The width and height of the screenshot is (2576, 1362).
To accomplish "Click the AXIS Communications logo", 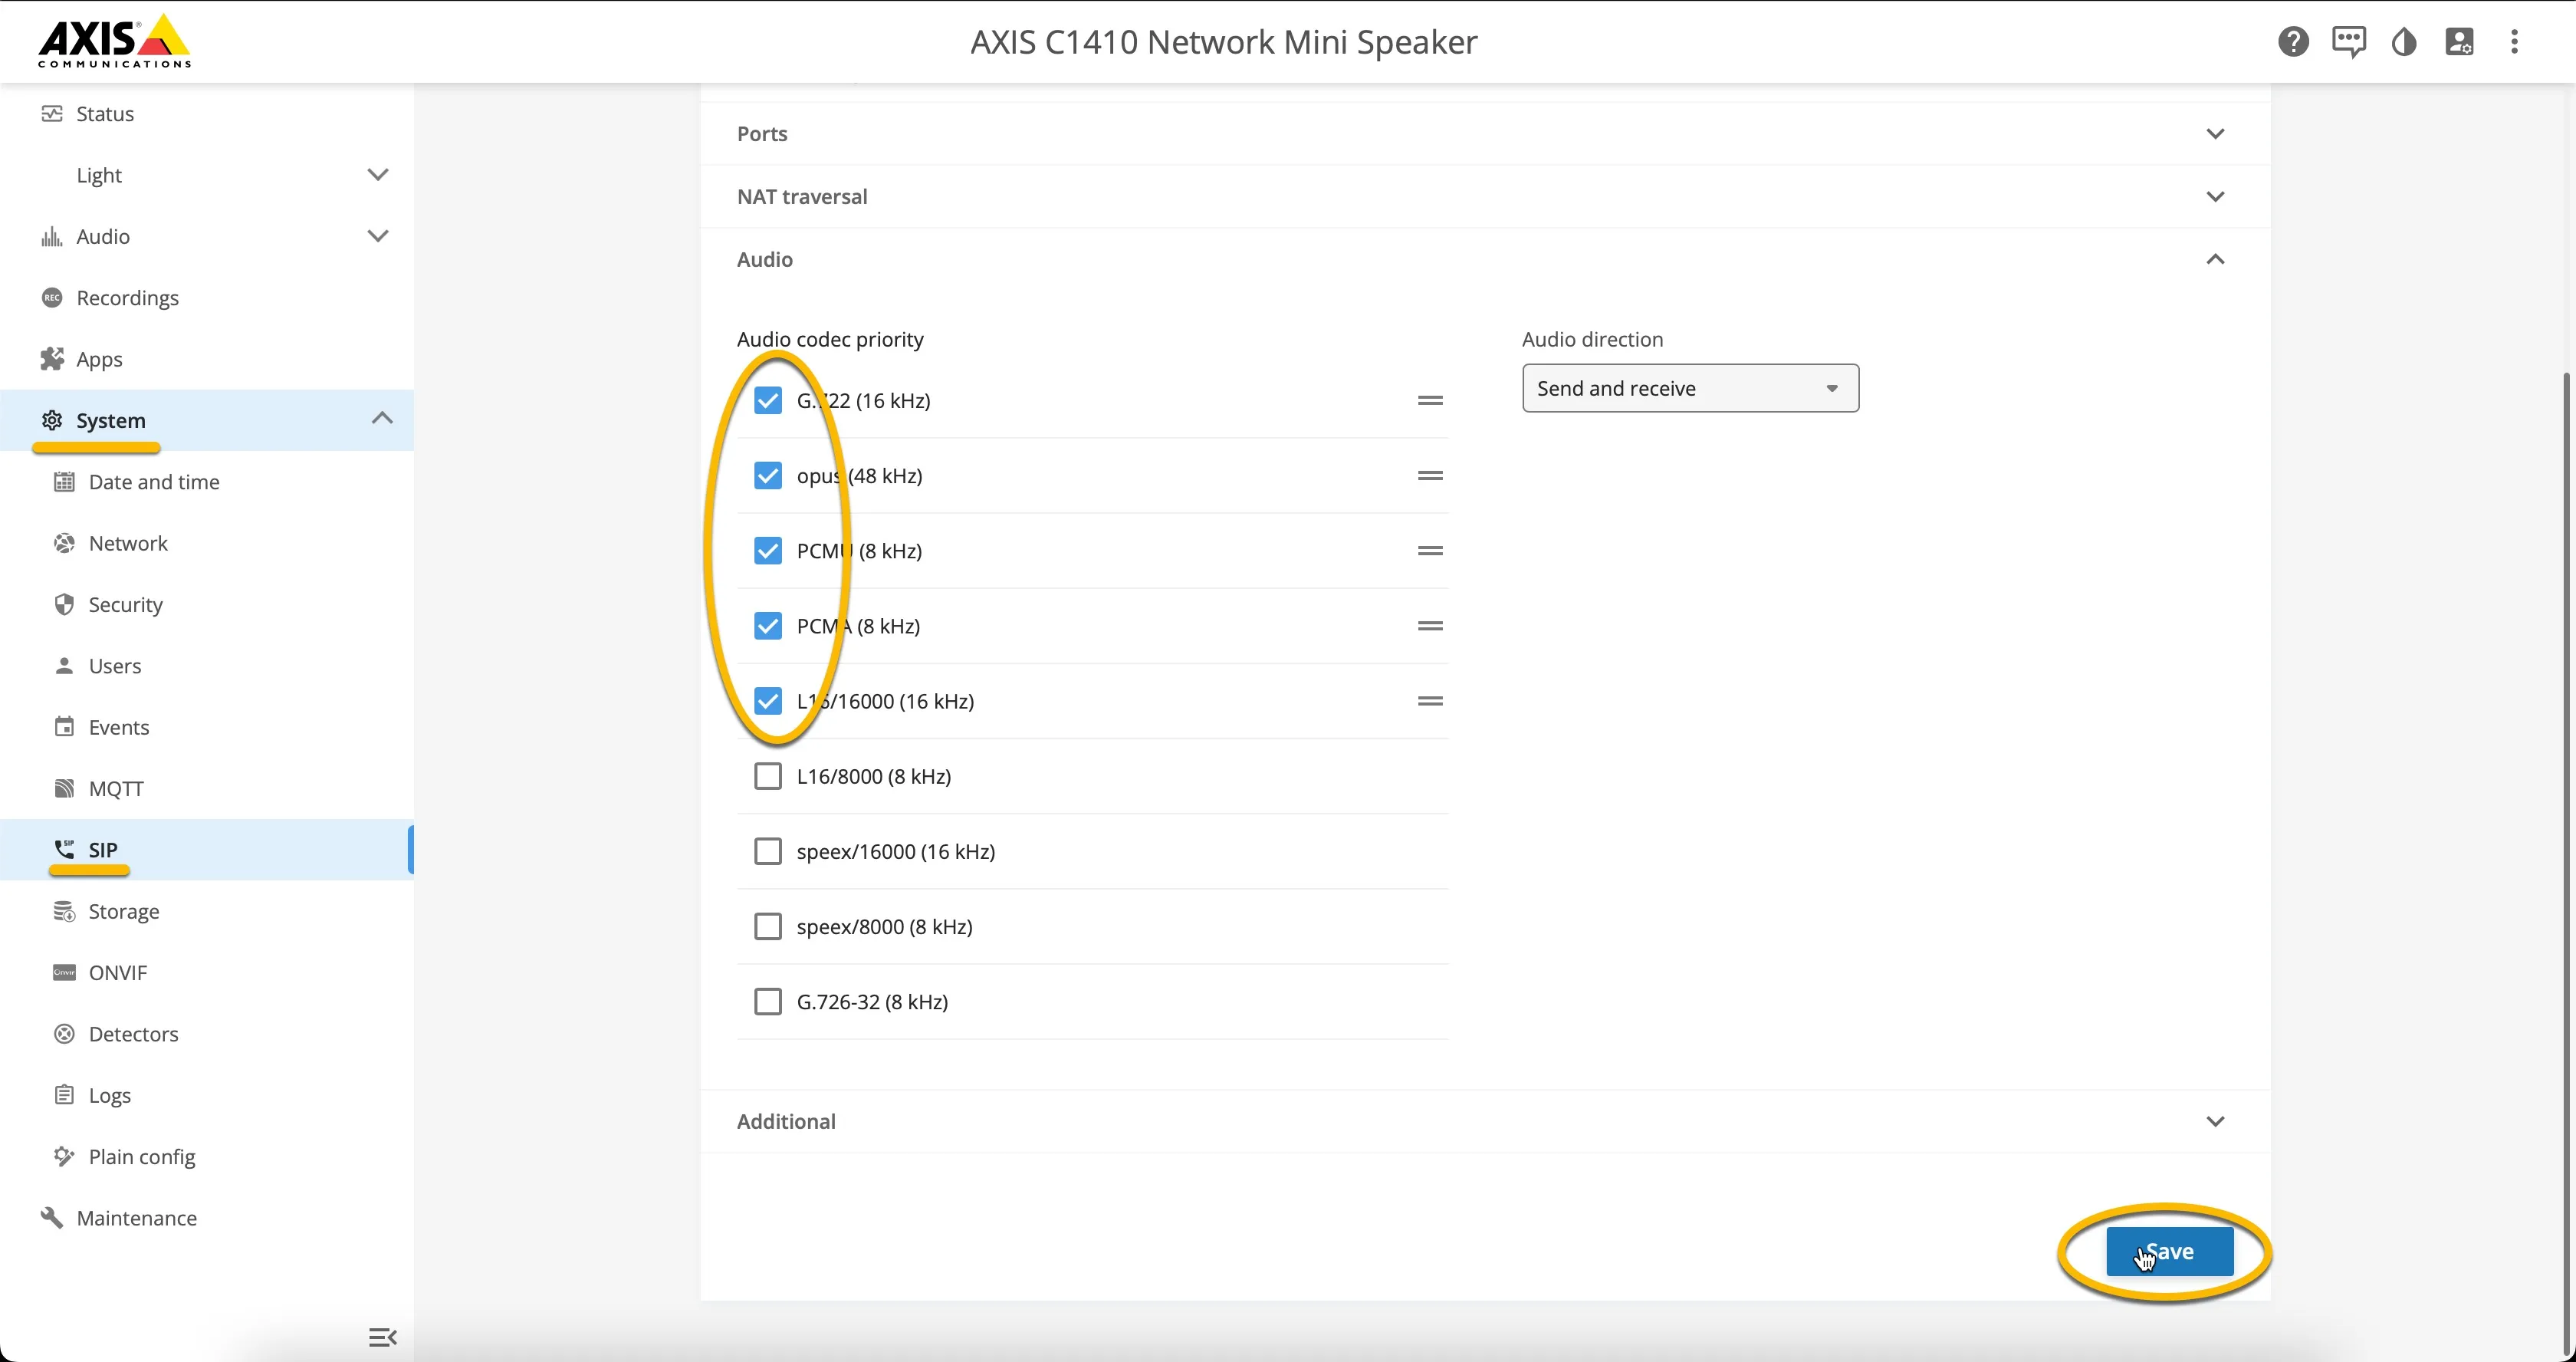I will 114,41.
